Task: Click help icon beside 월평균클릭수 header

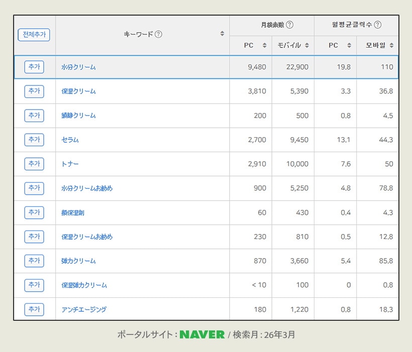Action: tap(377, 25)
